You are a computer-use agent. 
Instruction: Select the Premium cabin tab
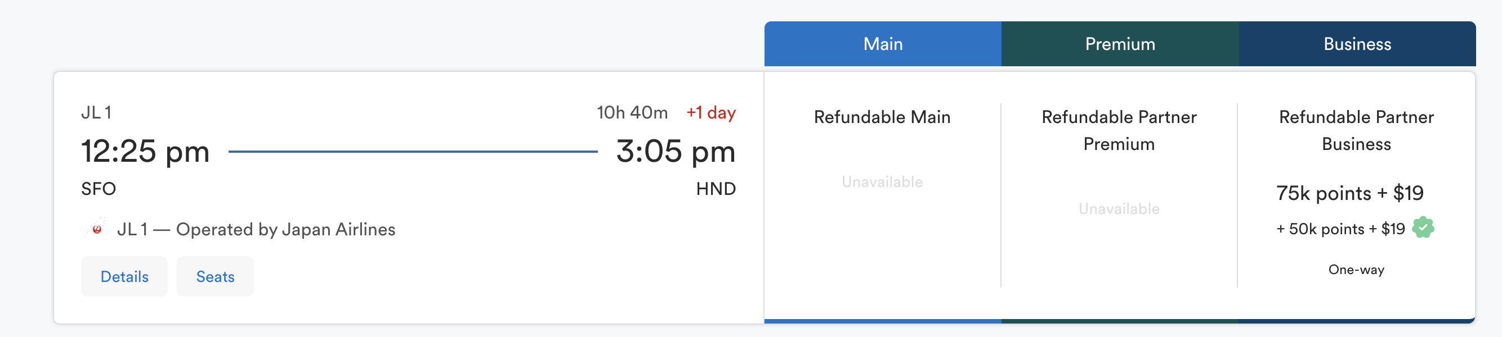(1120, 44)
